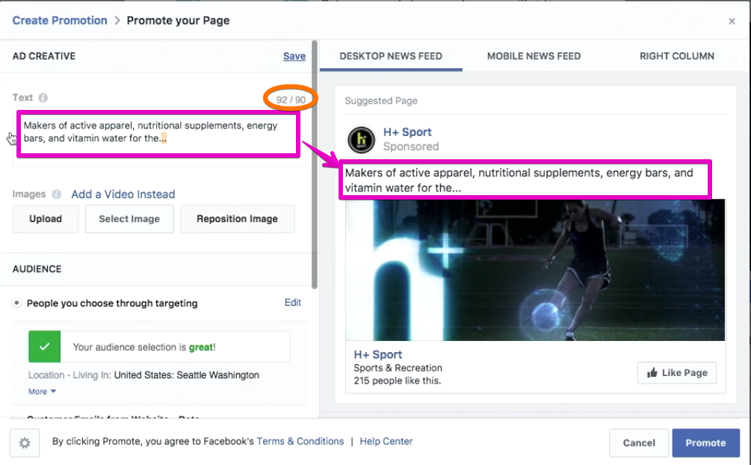
Task: Edit the audience targeting
Action: 293,303
